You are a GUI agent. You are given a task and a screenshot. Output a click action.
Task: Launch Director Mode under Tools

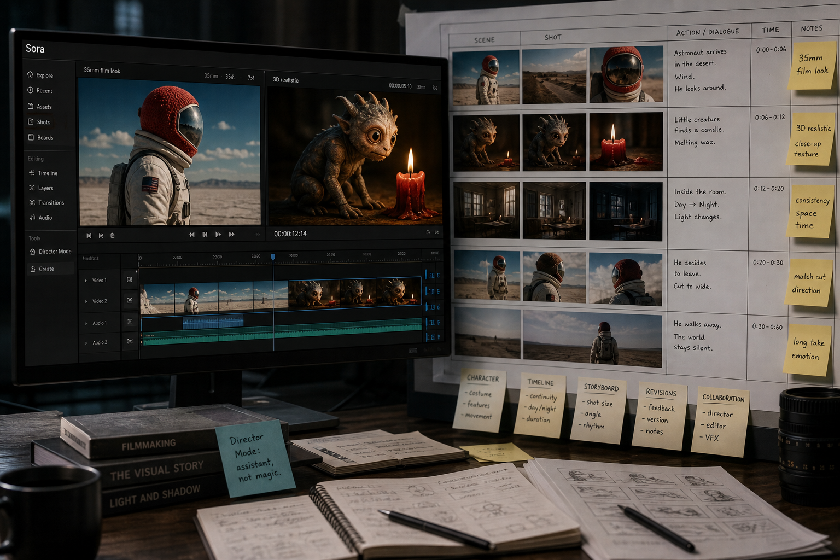(x=51, y=252)
